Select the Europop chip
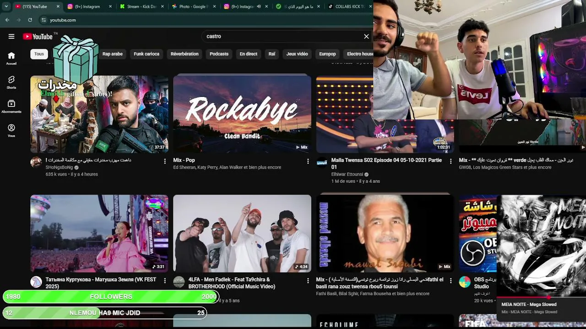The width and height of the screenshot is (586, 329). click(327, 54)
